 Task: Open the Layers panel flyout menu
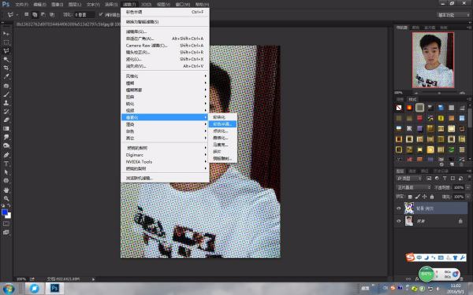tap(468, 171)
